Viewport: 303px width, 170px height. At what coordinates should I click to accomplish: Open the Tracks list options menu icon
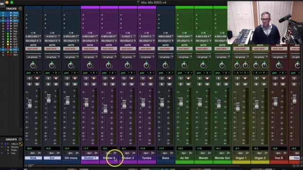(x=20, y=8)
